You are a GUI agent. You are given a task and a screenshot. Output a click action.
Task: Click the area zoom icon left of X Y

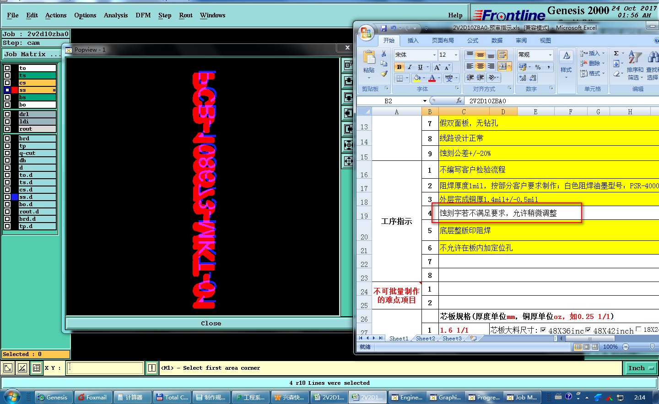pos(8,368)
